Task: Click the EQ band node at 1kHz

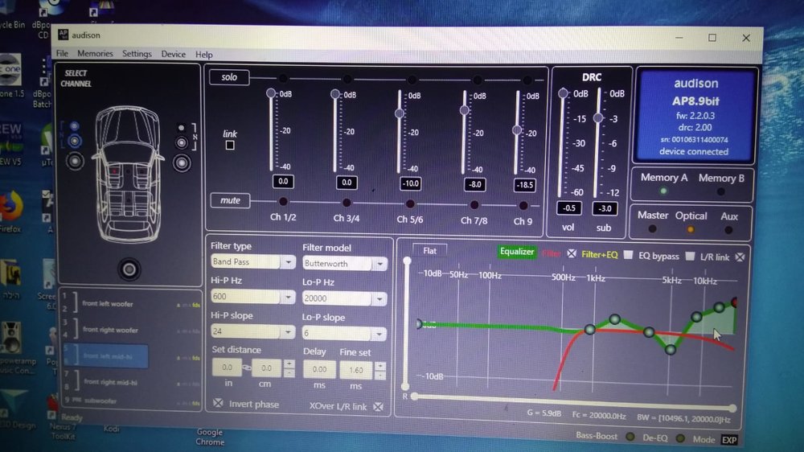Action: click(x=589, y=329)
